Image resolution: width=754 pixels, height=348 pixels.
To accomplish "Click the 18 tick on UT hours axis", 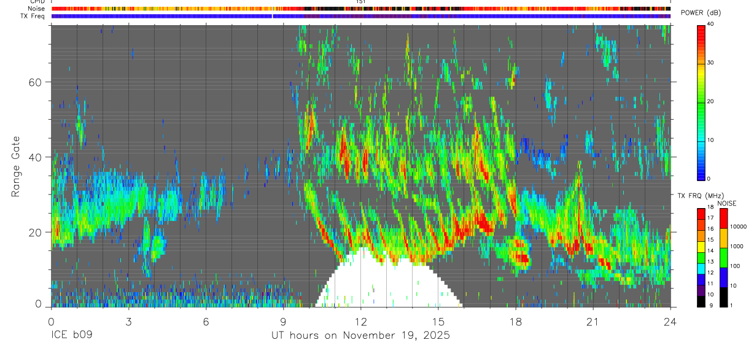I will point(515,321).
